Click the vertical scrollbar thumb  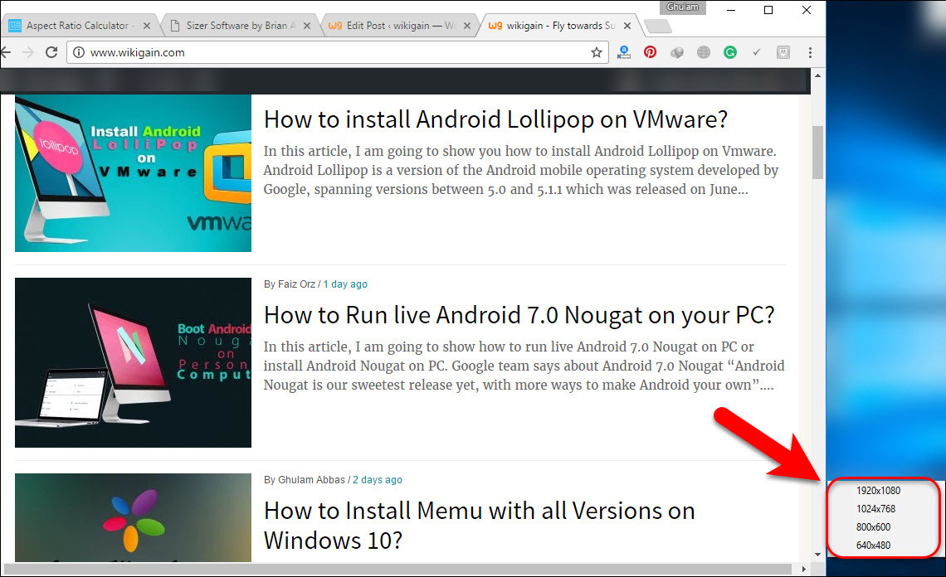tap(817, 153)
